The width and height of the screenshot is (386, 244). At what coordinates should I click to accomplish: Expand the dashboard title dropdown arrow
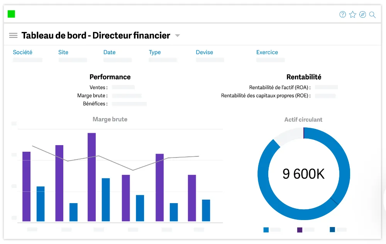pos(177,36)
